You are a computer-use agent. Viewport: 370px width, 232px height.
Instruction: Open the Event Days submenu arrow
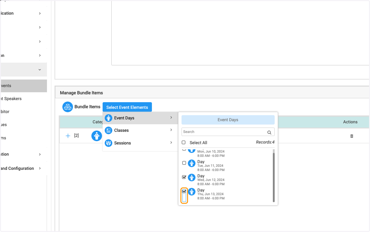pyautogui.click(x=171, y=118)
